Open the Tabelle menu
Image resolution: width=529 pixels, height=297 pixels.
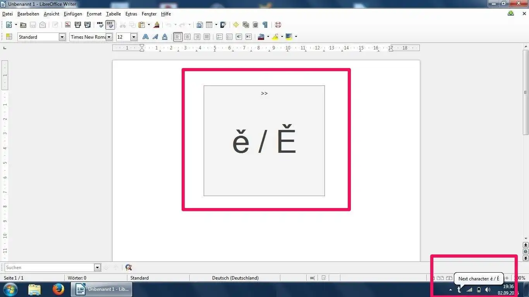(113, 14)
